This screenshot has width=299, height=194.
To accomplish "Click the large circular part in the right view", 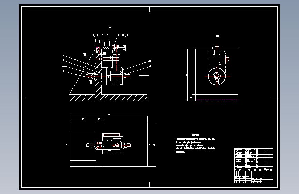I will [x=217, y=76].
